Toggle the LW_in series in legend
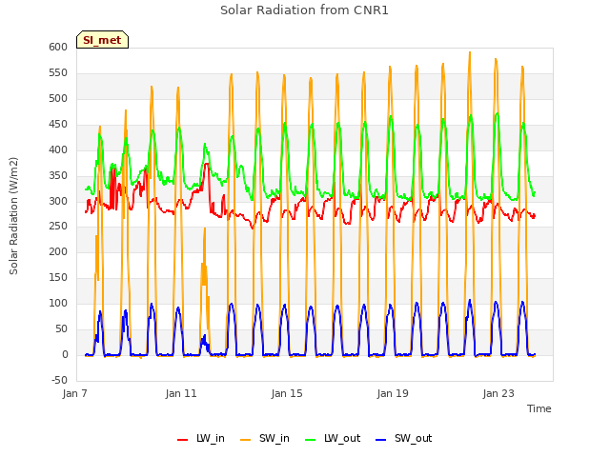Screen dimensions: 610x457 (201, 438)
